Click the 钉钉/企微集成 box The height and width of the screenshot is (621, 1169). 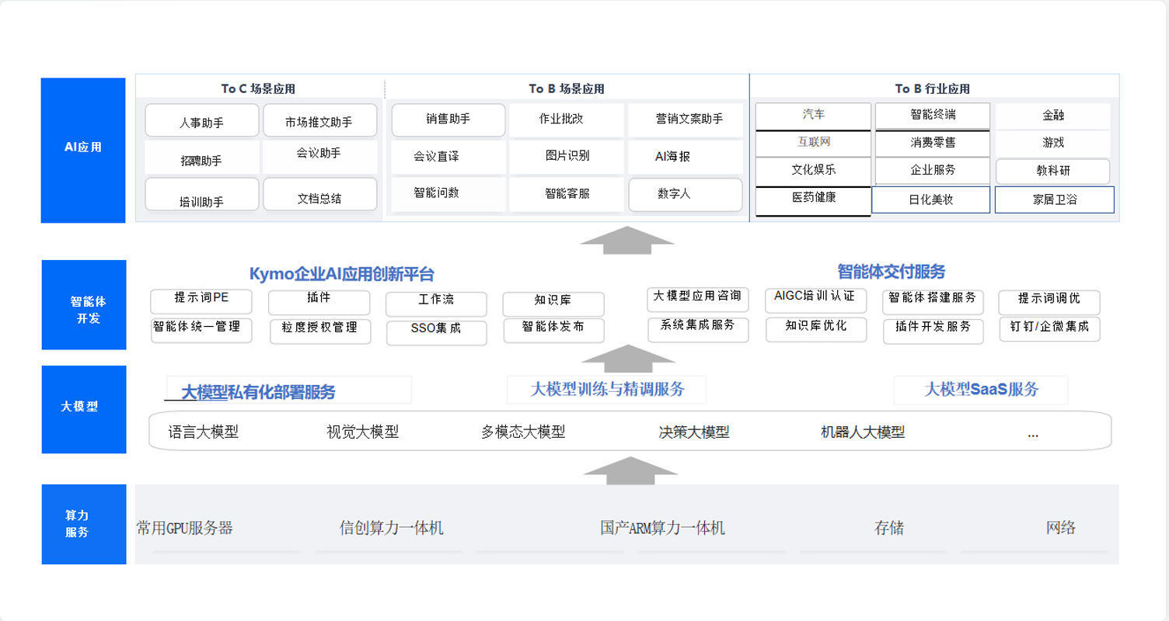(x=1049, y=328)
